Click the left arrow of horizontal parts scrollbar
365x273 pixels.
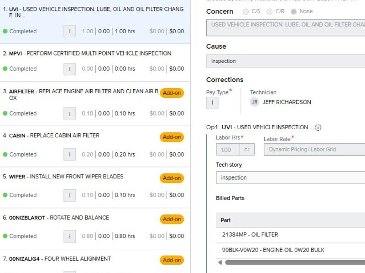click(x=220, y=263)
